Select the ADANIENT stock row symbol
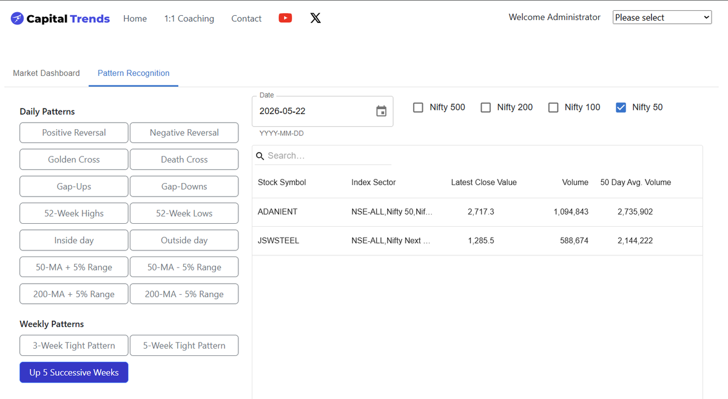Screen dimensions: 728x399 [x=278, y=212]
